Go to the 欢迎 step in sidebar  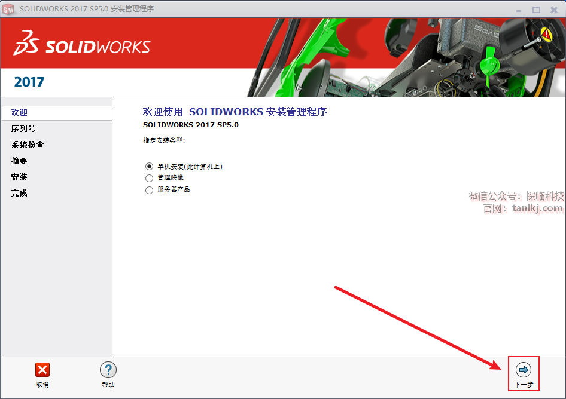click(x=19, y=112)
